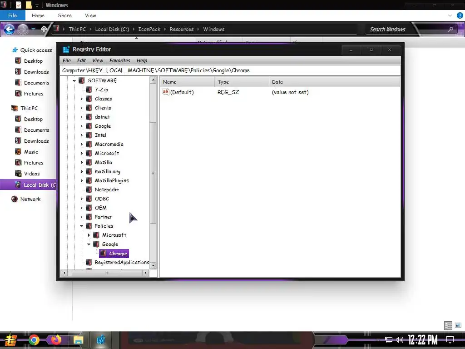Launch Firefox from taskbar
The height and width of the screenshot is (349, 465).
56,340
